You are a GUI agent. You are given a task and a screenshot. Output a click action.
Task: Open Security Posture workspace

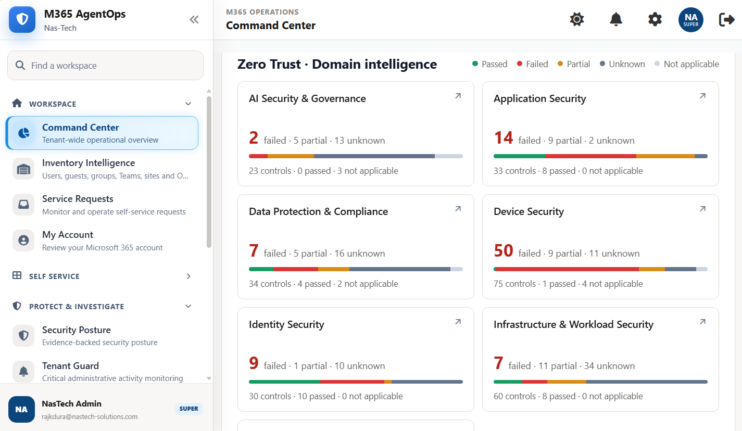(102, 336)
